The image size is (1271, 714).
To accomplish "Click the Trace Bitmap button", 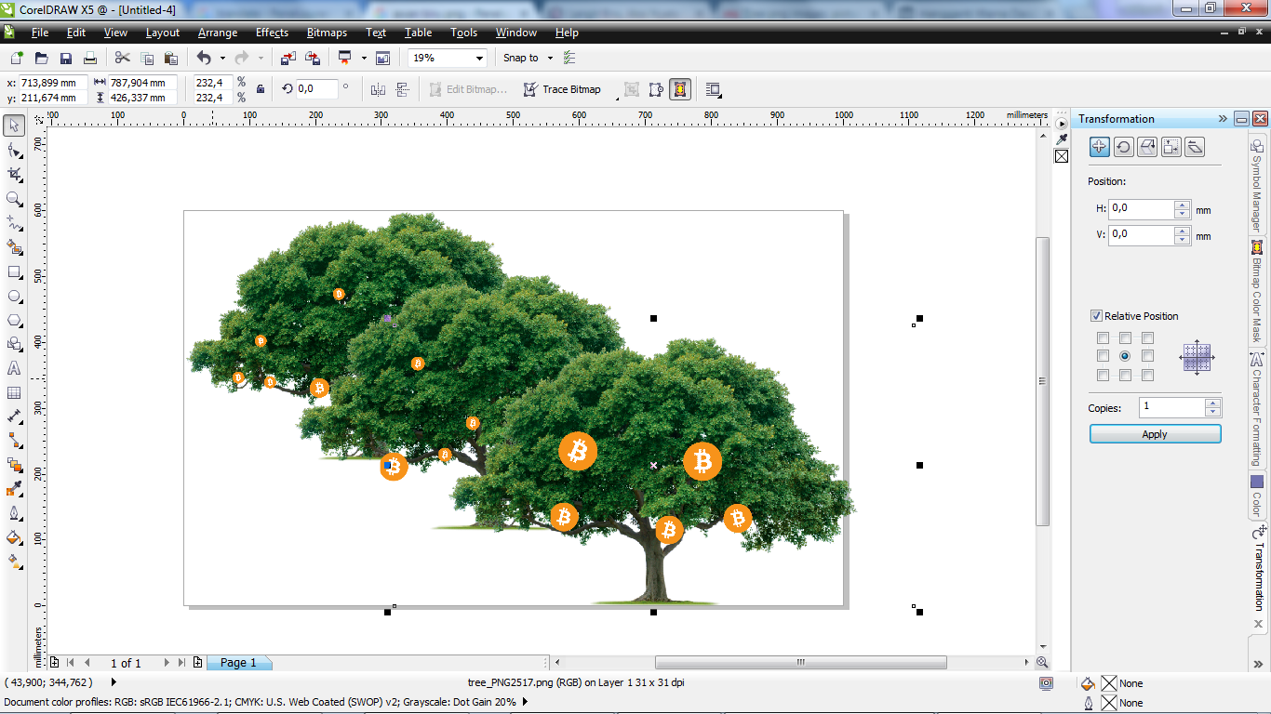I will 561,89.
